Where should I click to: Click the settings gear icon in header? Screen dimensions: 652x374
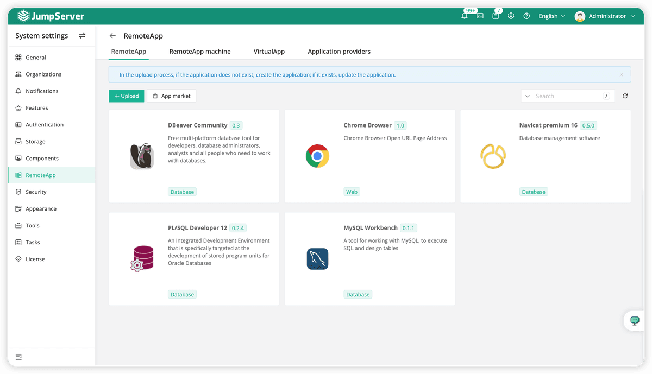coord(510,16)
